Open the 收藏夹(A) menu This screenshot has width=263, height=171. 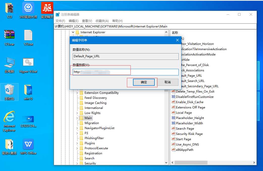[103, 21]
